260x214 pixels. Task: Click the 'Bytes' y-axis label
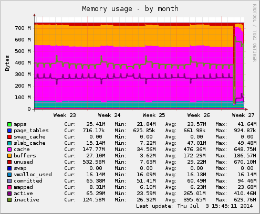(7, 63)
